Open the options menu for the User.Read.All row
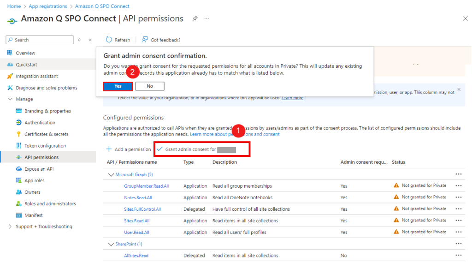Screen dimensions: 472x268 (x=459, y=232)
